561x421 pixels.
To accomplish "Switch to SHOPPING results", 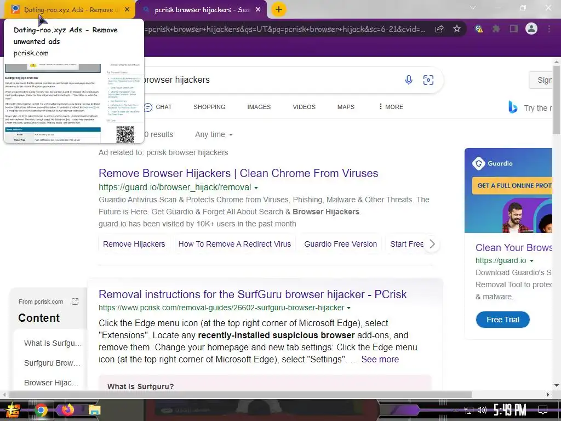I will click(209, 107).
